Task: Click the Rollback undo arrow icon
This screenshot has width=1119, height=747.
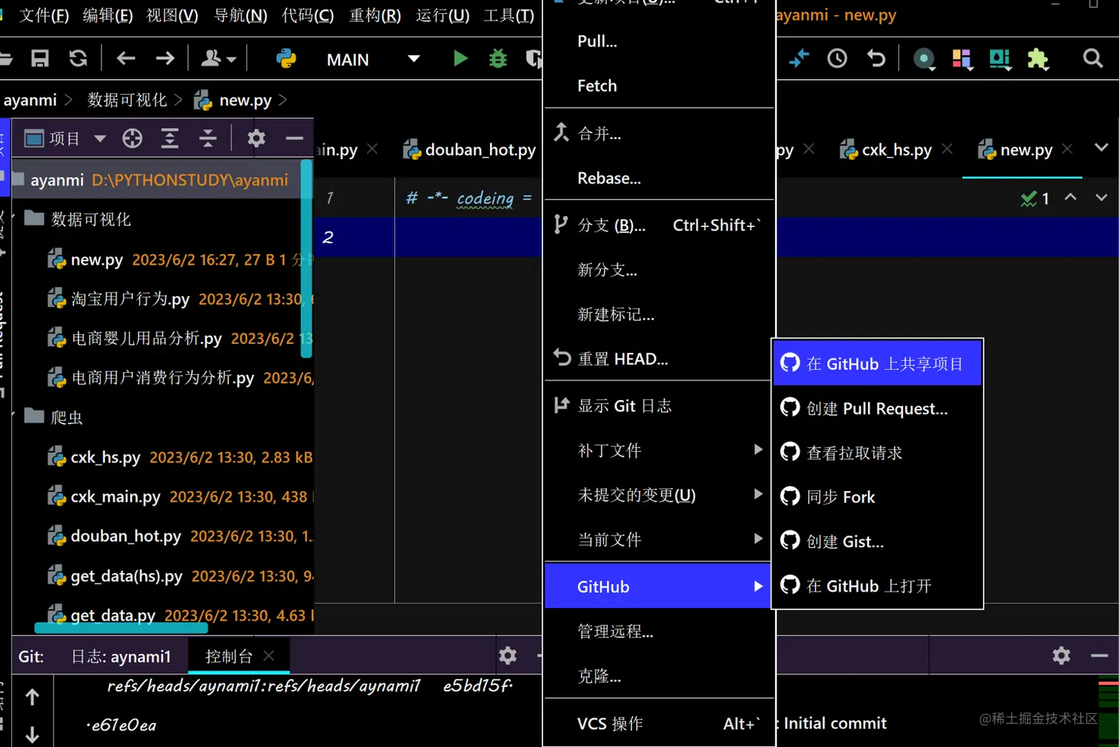Action: coord(876,58)
